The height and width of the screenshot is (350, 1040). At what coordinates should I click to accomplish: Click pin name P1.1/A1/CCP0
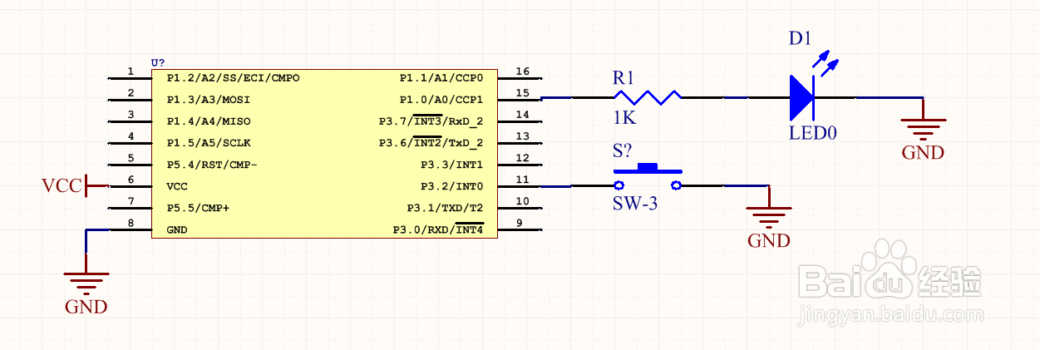click(441, 77)
